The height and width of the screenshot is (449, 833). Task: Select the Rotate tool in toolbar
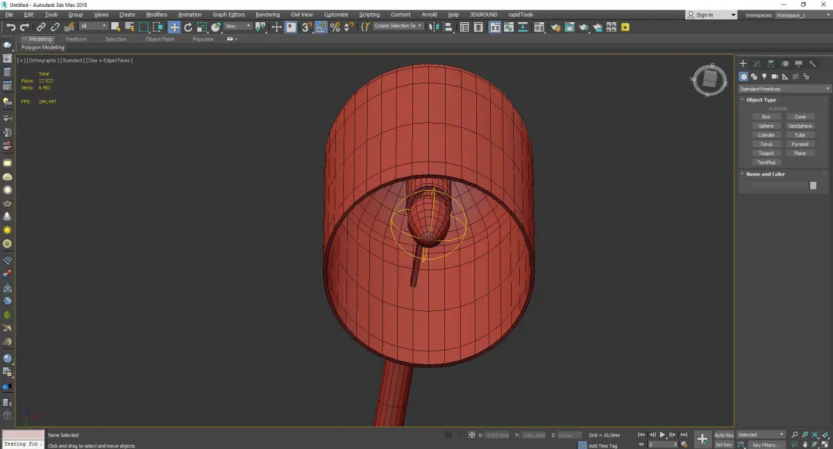(188, 27)
